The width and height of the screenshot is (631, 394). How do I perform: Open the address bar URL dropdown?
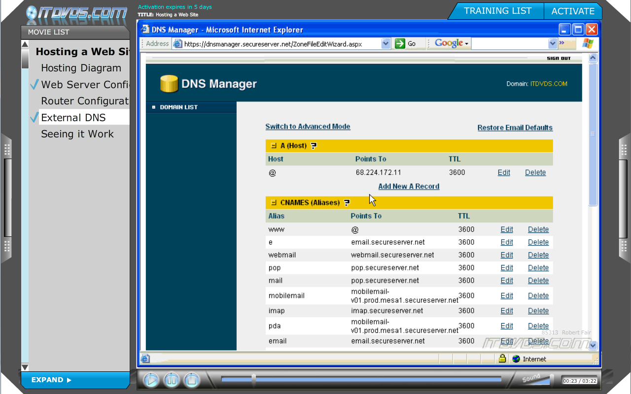point(386,43)
